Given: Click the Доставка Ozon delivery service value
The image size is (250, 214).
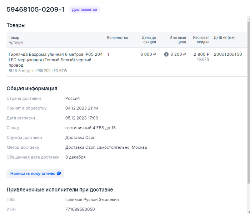Looking at the screenshot, I should click(80, 138).
